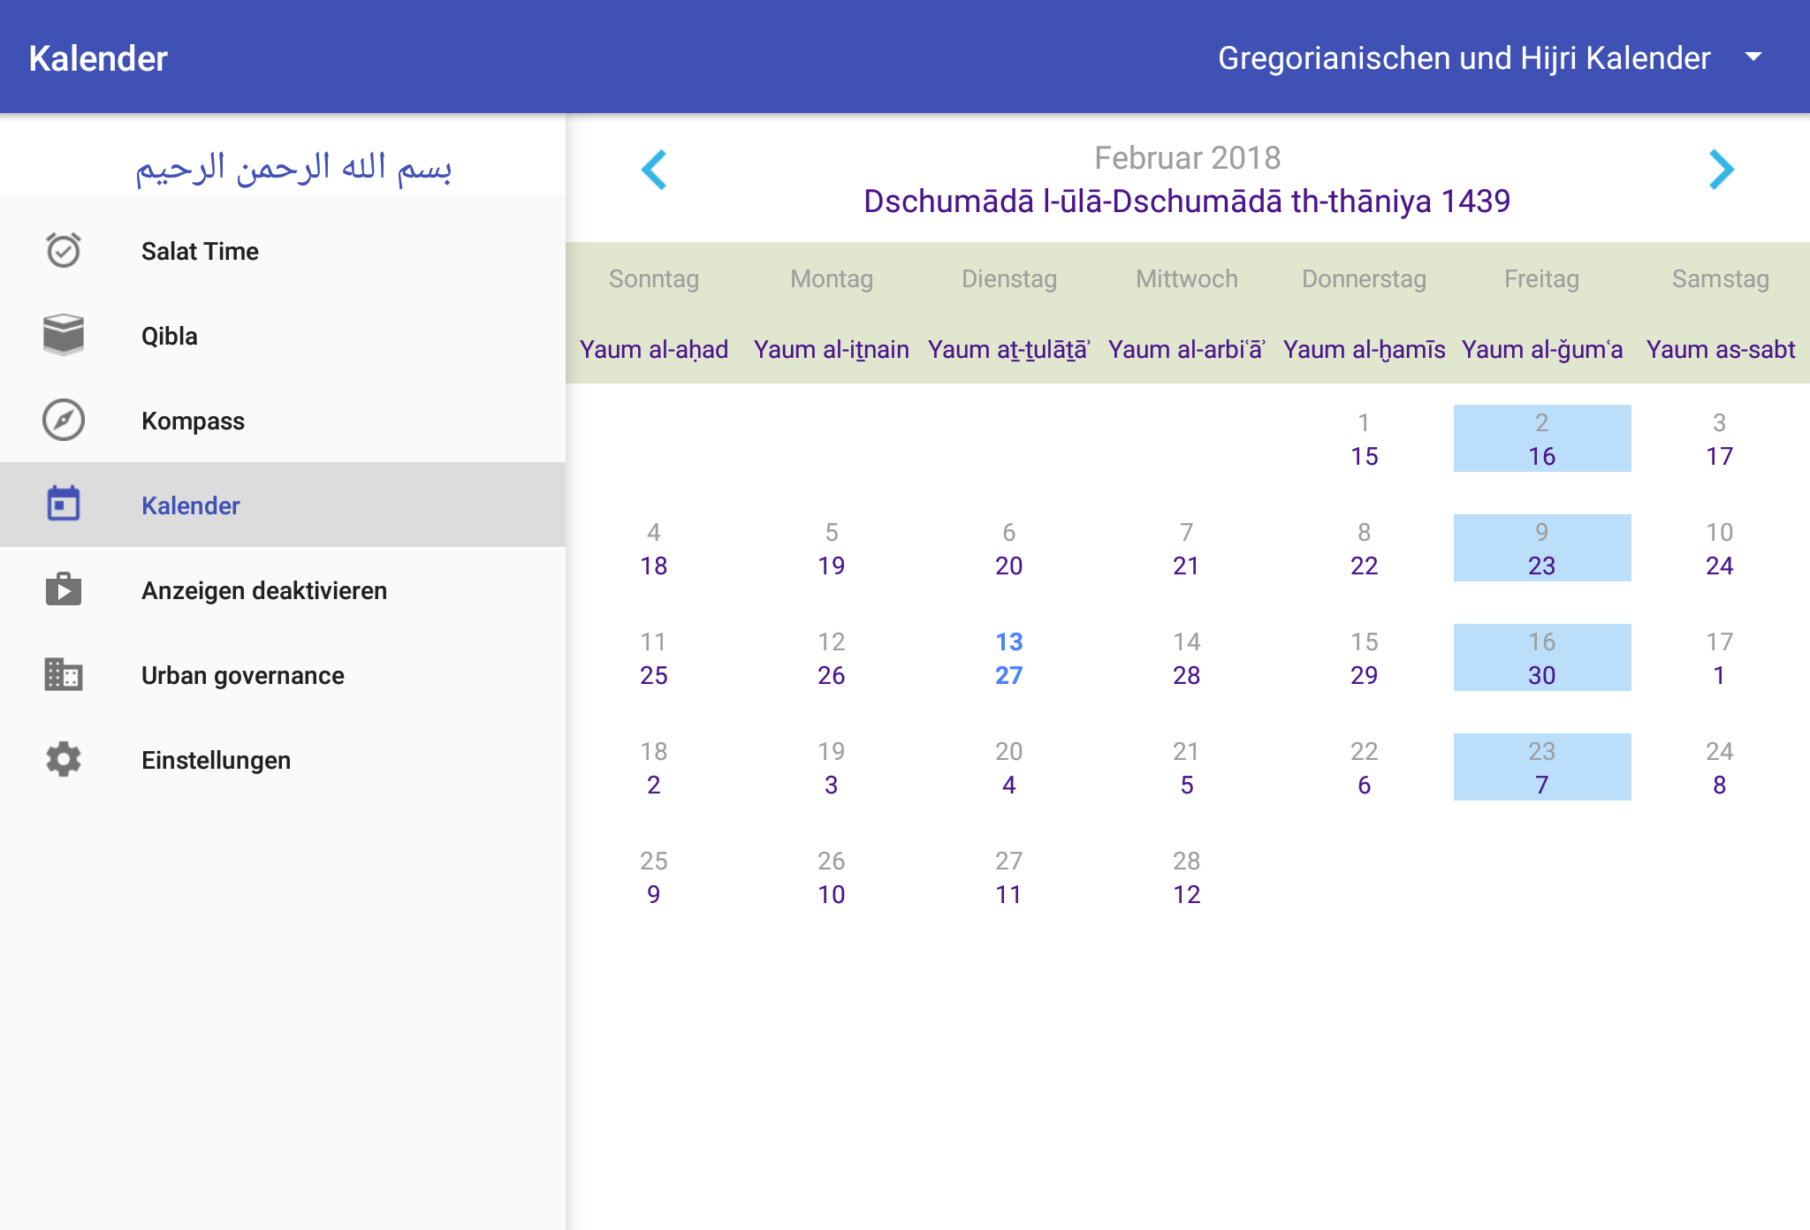
Task: Open the Salat Time menu entry
Action: point(200,251)
